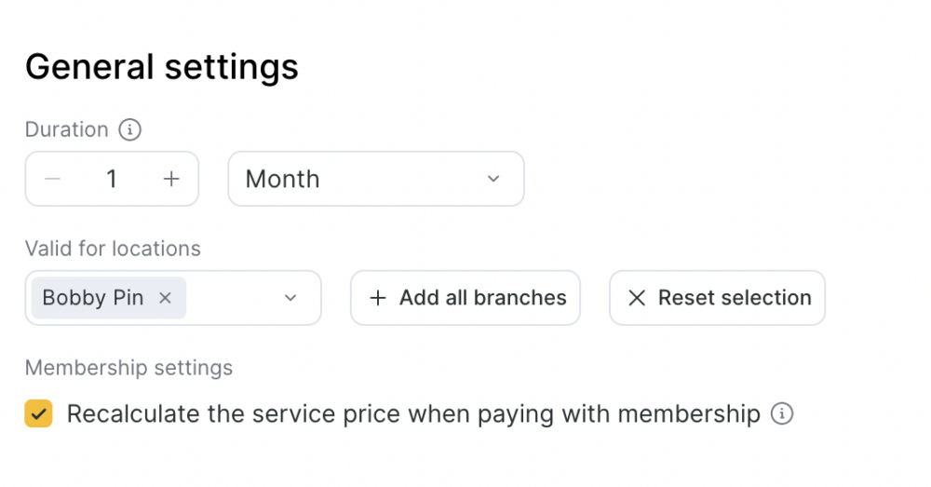Open the Month unit dropdown
The height and width of the screenshot is (487, 931).
tap(376, 179)
